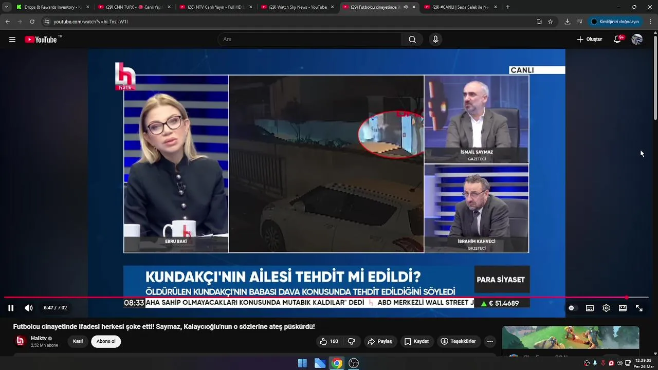The height and width of the screenshot is (370, 658).
Task: Open the Windows Start menu
Action: point(302,363)
